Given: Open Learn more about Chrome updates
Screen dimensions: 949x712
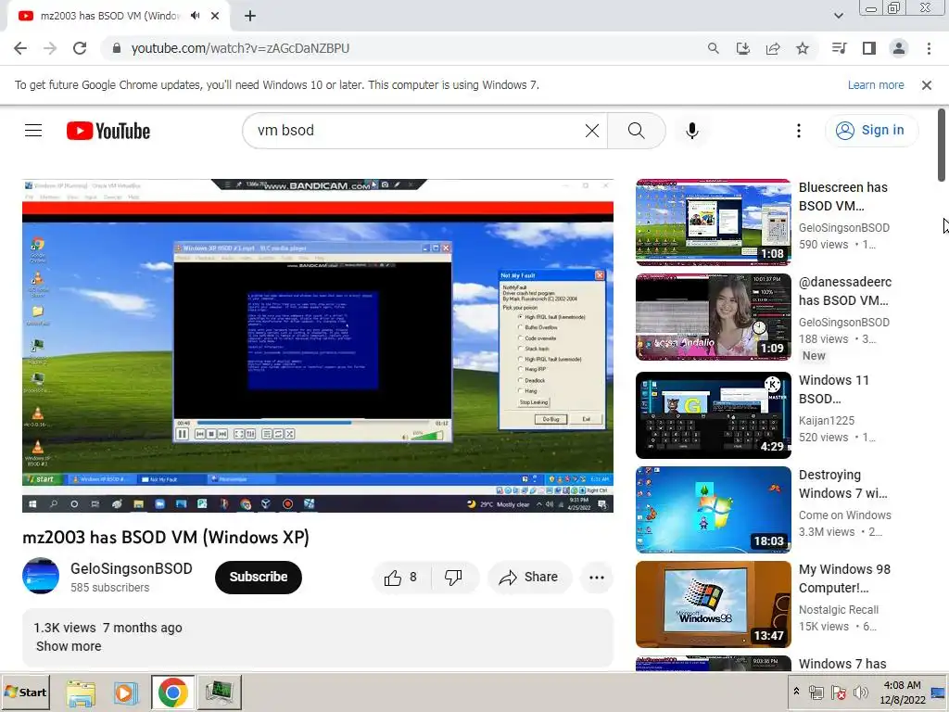Looking at the screenshot, I should click(x=876, y=85).
